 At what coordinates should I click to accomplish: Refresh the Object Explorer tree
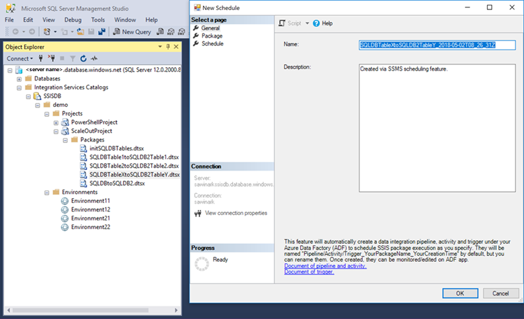(x=83, y=58)
